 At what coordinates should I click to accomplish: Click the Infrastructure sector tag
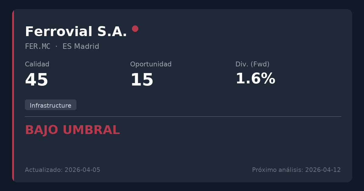(51, 105)
